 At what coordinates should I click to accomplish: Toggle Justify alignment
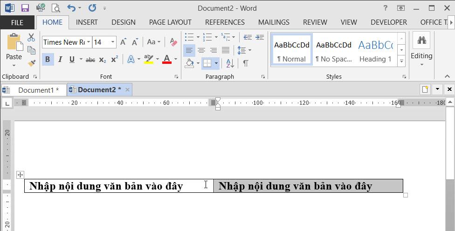(226, 50)
